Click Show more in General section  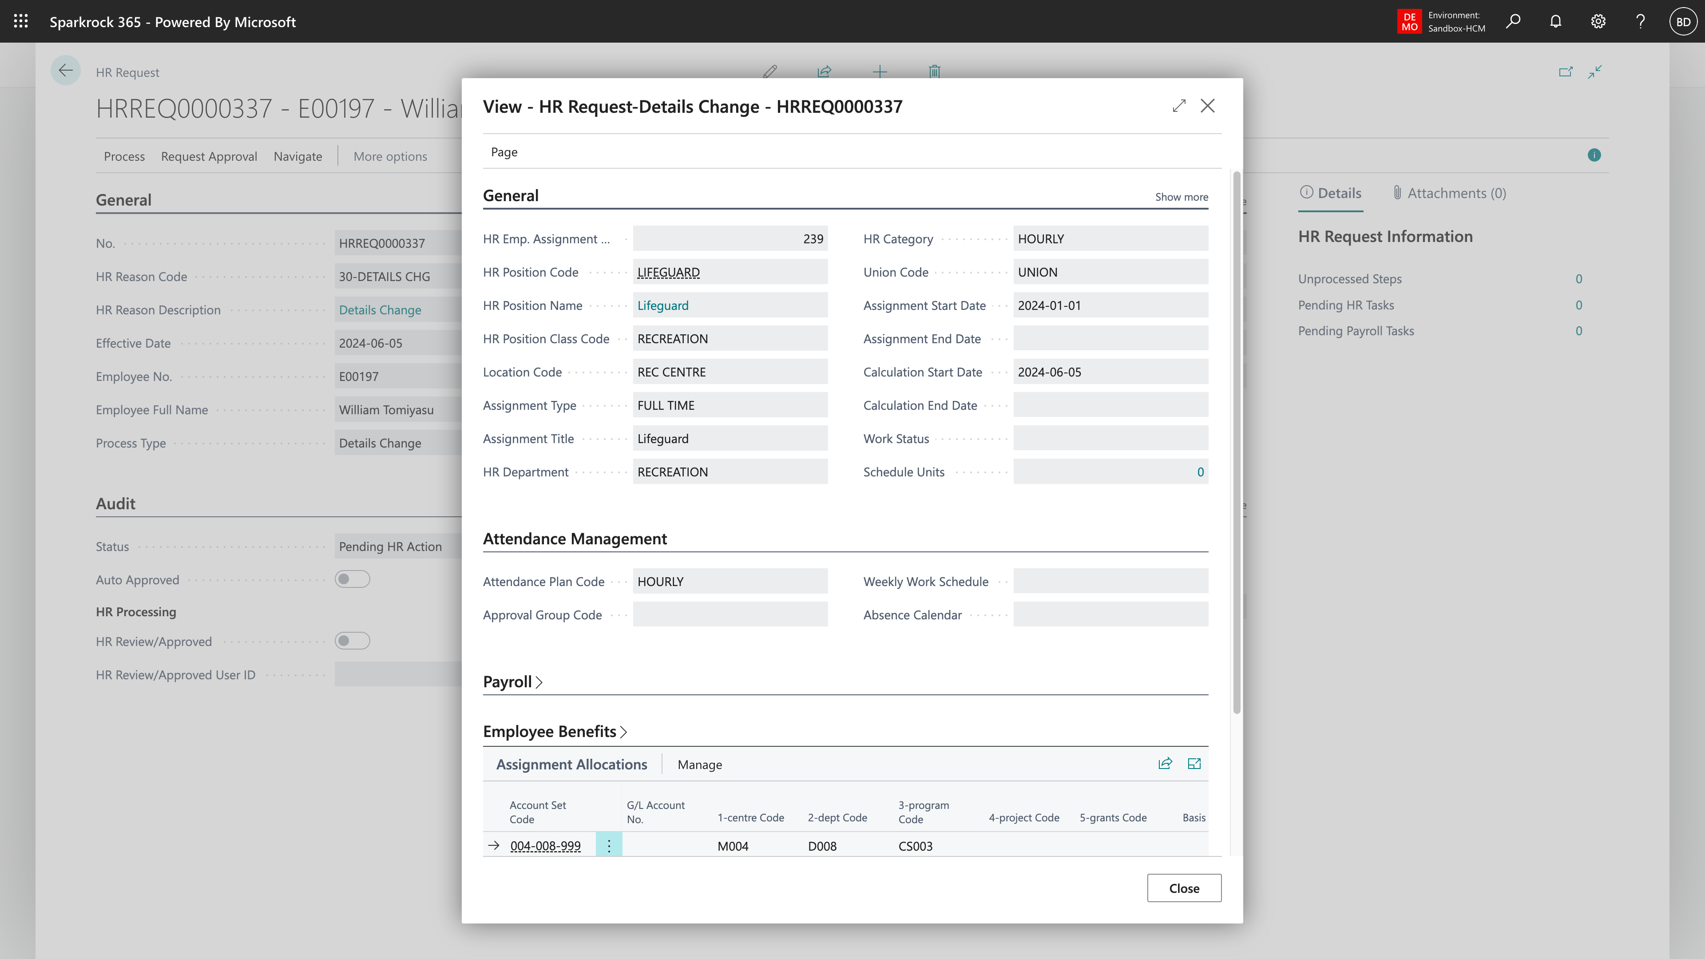[x=1182, y=197]
